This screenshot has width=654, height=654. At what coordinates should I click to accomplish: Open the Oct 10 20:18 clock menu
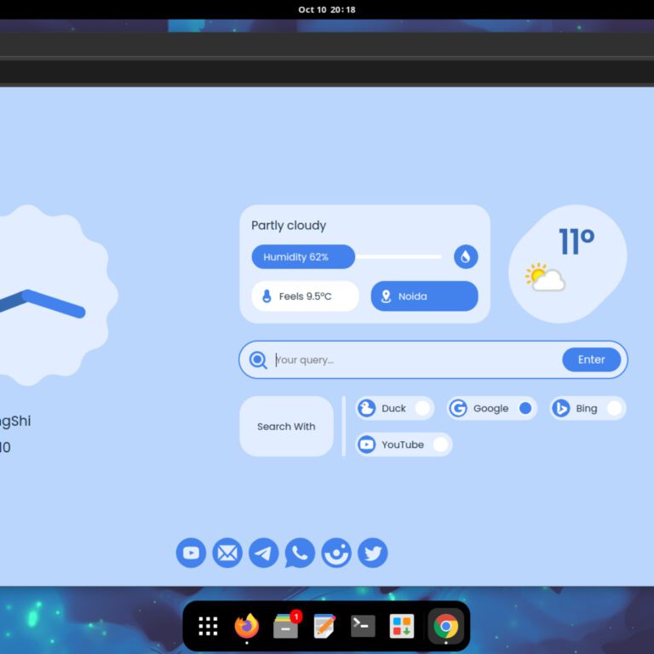click(327, 9)
